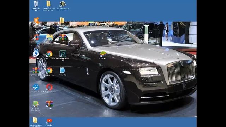This screenshot has width=226, height=127.
Task: Launch the CCleaner shortcut icon
Action: click(x=36, y=37)
